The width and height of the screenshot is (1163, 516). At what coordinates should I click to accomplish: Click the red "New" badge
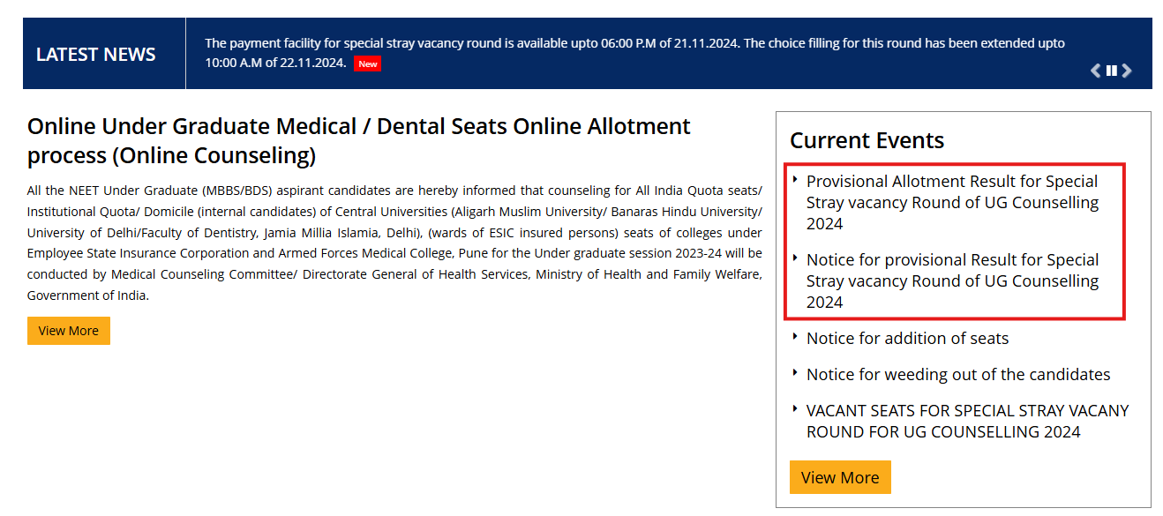[367, 64]
